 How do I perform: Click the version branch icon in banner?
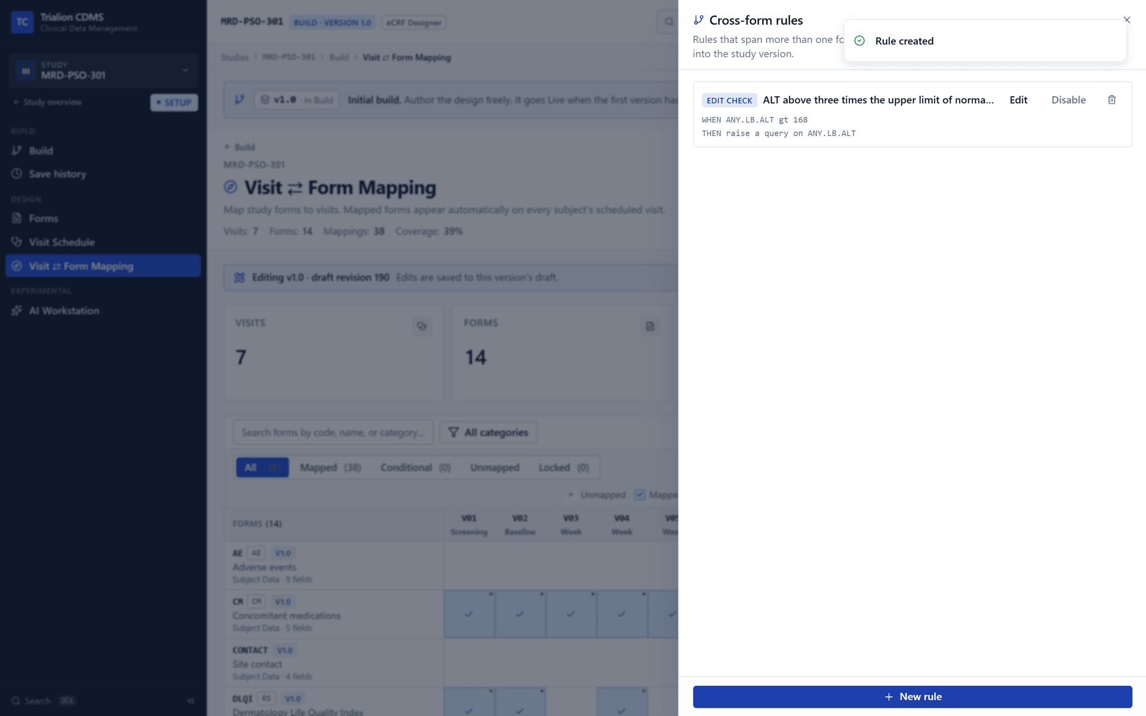pyautogui.click(x=239, y=100)
